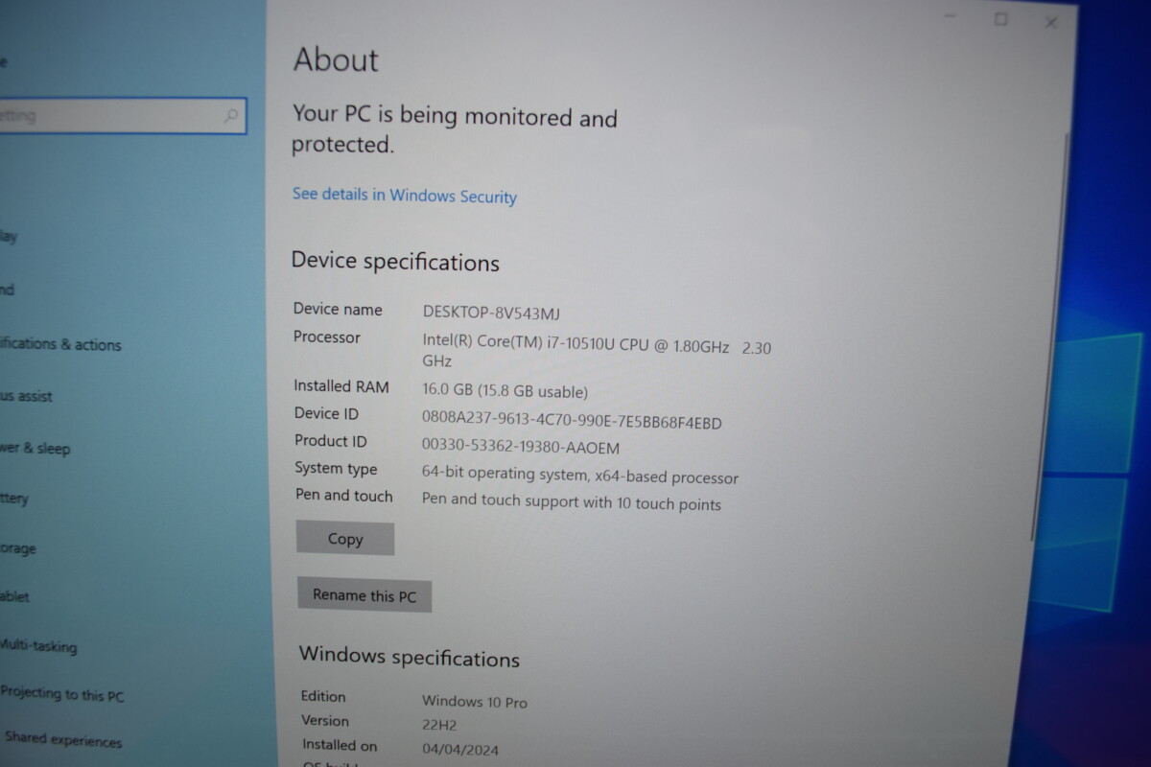
Task: Click the Windows specifications heading
Action: 410,658
